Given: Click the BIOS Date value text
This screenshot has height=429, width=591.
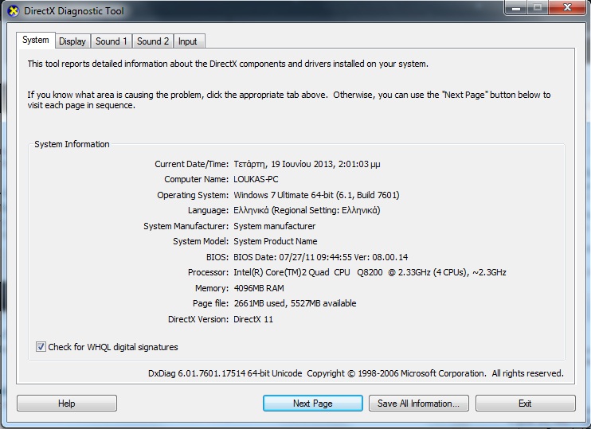Looking at the screenshot, I should 321,257.
